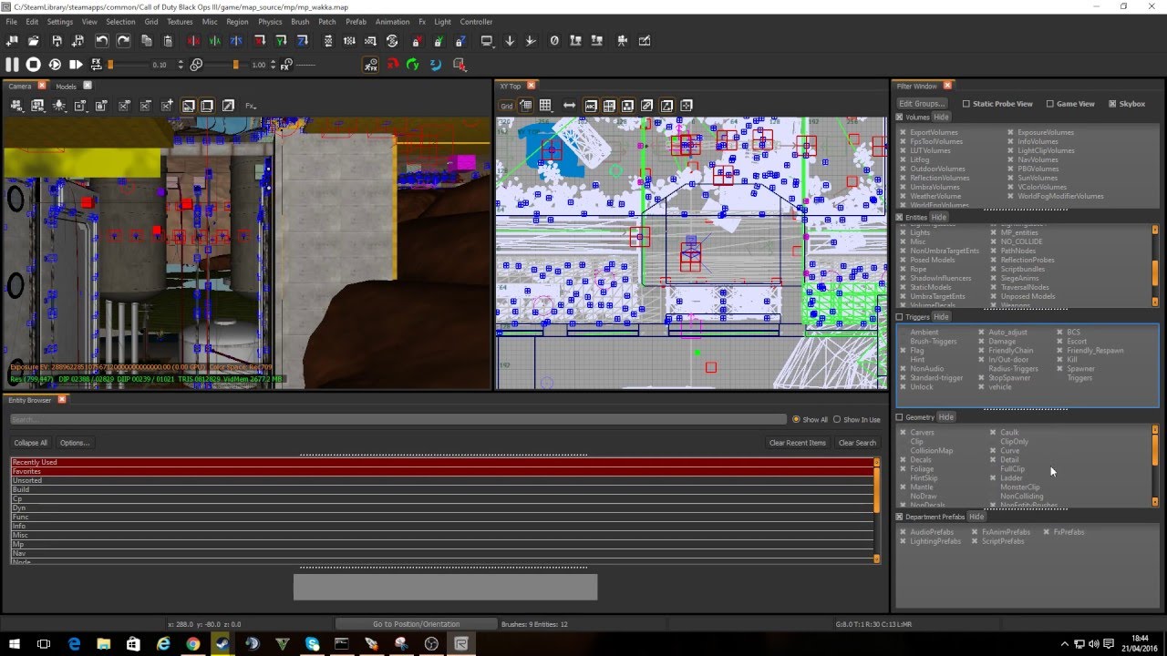This screenshot has width=1167, height=656.
Task: Enable the Game View checkbox
Action: (x=1049, y=104)
